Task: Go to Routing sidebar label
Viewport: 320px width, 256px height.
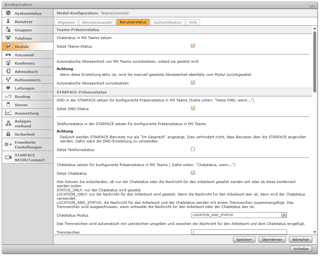Action: point(22,97)
